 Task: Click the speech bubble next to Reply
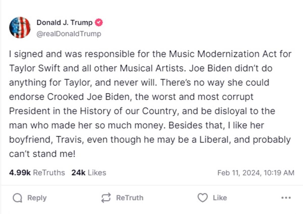point(17,198)
